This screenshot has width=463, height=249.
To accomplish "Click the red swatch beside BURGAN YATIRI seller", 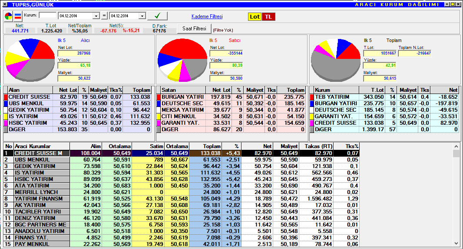I will click(159, 97).
